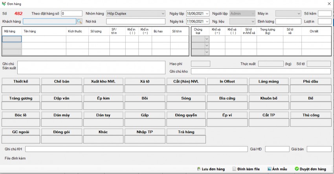The image size is (334, 174).
Task: Open first Chủng loại row dropdown
Action: point(207,39)
